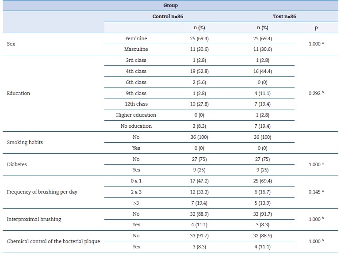Select the "Education" row label
The image size is (341, 255).
pos(18,93)
